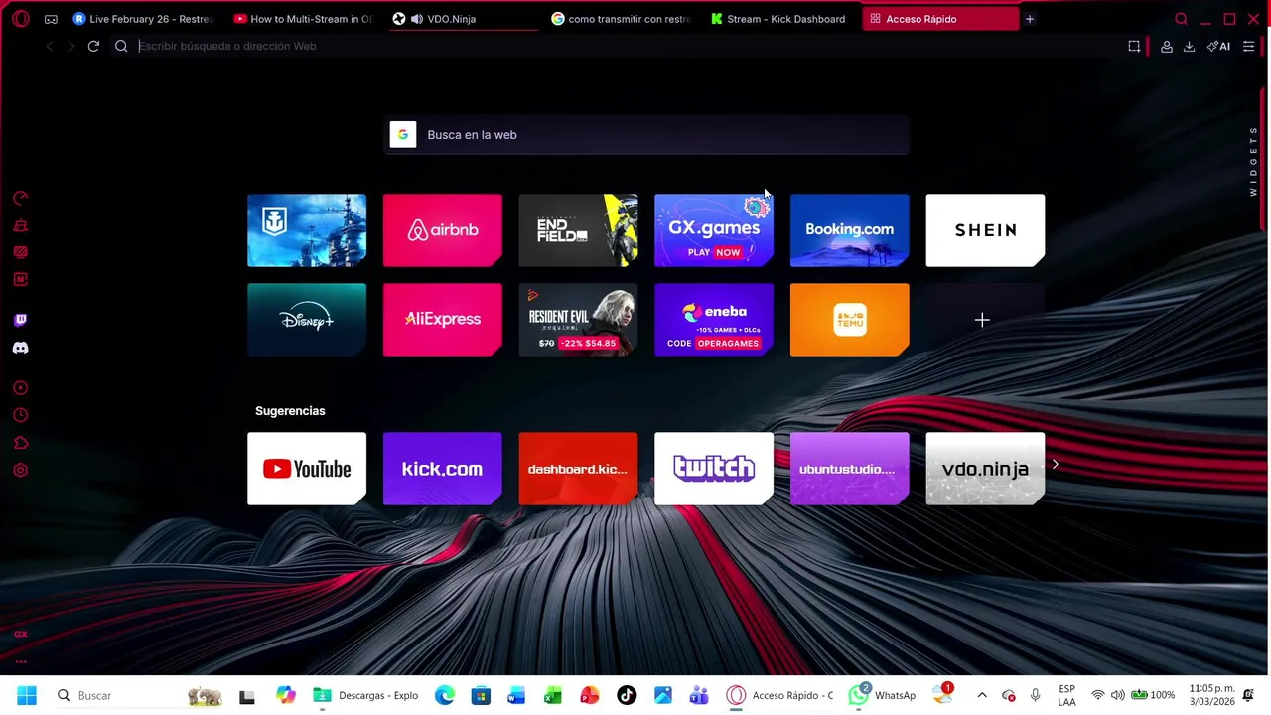Screen dimensions: 1271x715
Task: Open TikTok icon in taskbar
Action: tap(627, 695)
